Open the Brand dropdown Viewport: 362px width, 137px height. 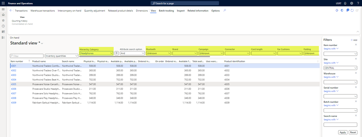click(185, 53)
